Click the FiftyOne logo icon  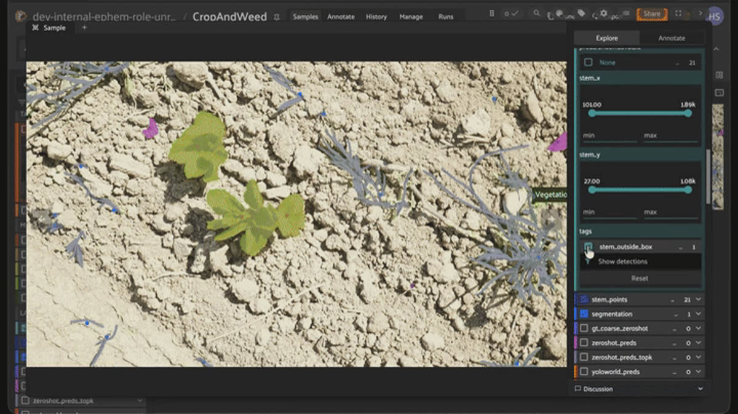20,16
